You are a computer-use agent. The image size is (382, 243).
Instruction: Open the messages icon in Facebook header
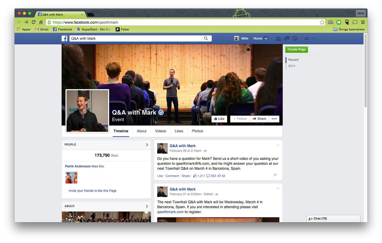(287, 39)
